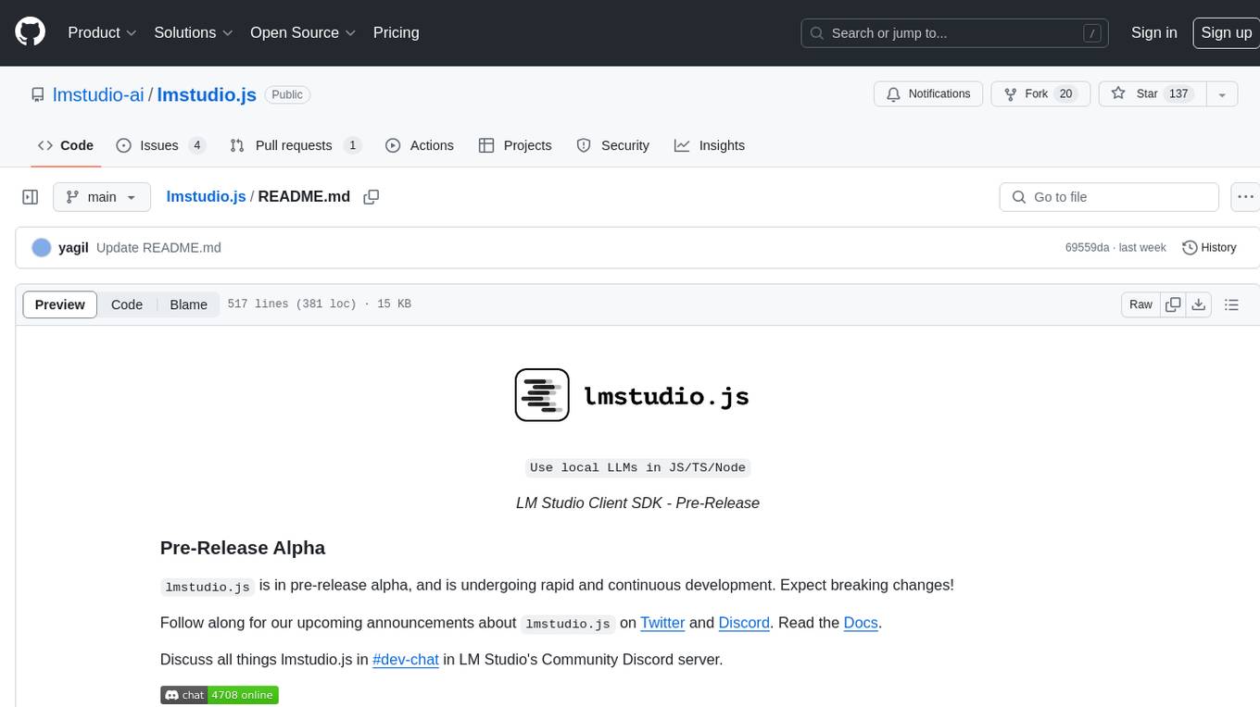Select the Preview view
The height and width of the screenshot is (707, 1260).
[x=60, y=304]
